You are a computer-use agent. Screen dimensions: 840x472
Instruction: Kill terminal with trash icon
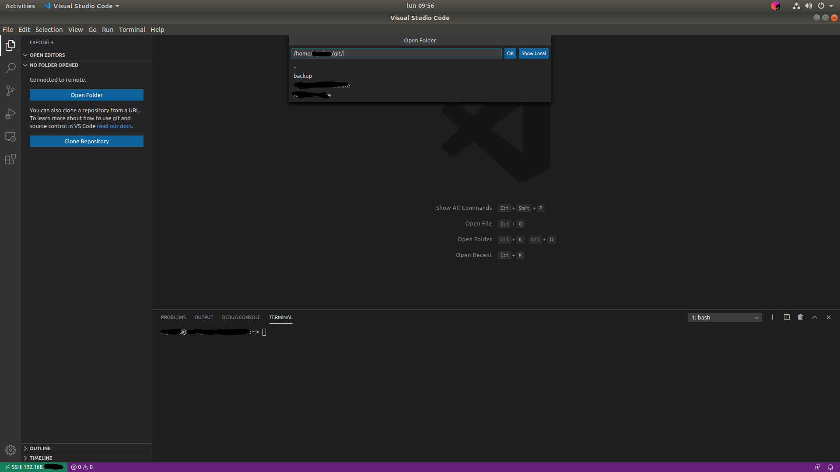click(x=801, y=317)
